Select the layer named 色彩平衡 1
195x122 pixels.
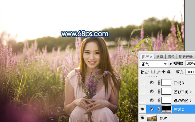[x=182, y=92]
